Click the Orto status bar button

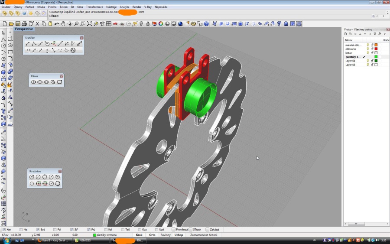point(152,235)
